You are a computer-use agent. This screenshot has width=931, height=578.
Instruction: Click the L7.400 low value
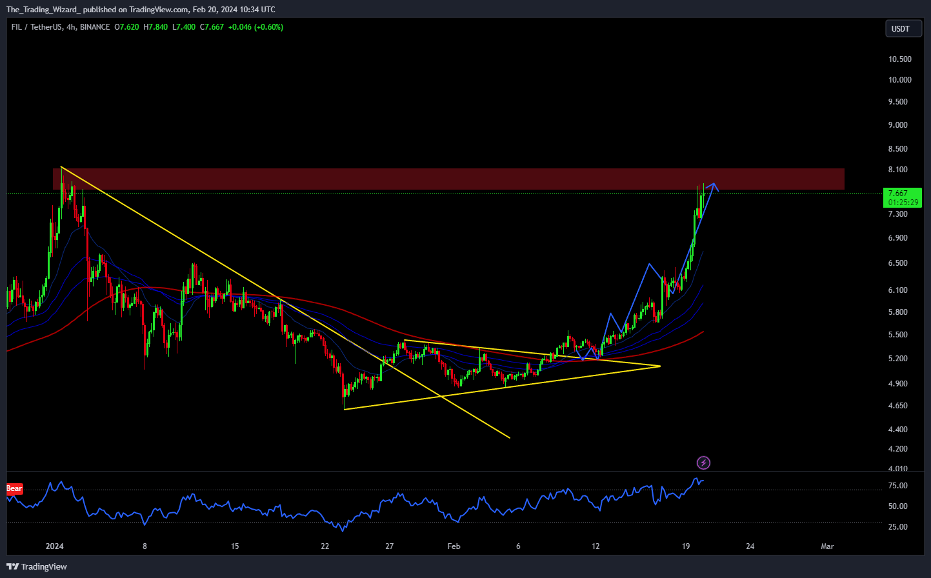pyautogui.click(x=184, y=27)
